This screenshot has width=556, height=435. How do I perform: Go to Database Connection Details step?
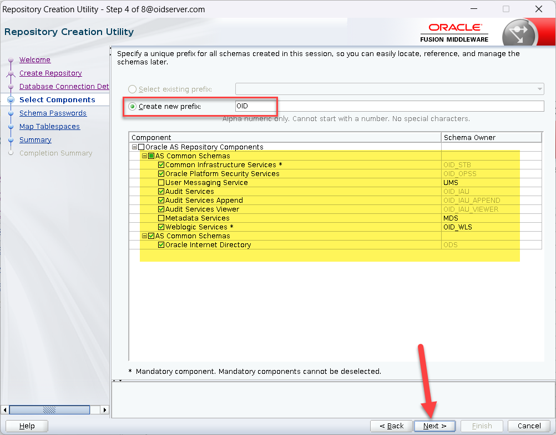pos(64,87)
